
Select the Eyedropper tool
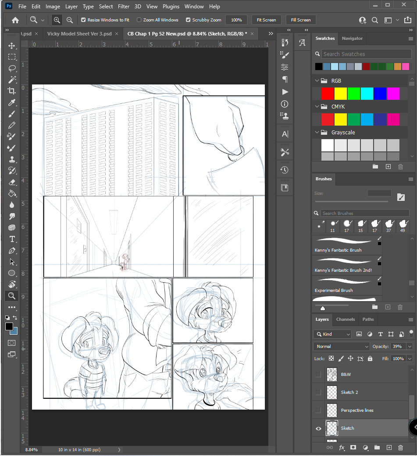(12, 102)
